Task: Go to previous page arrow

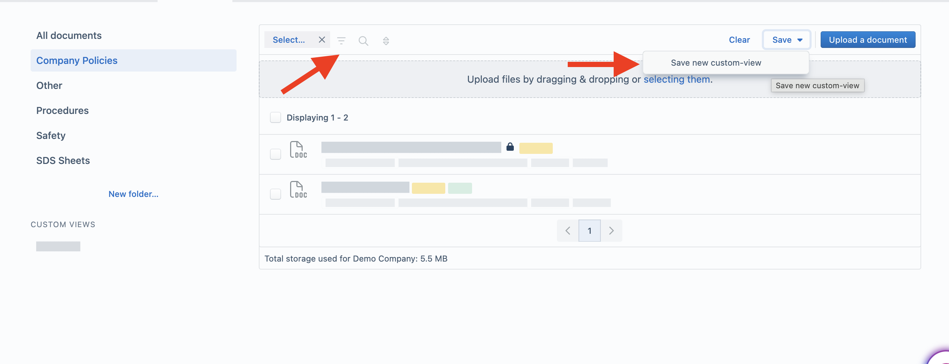Action: [568, 231]
